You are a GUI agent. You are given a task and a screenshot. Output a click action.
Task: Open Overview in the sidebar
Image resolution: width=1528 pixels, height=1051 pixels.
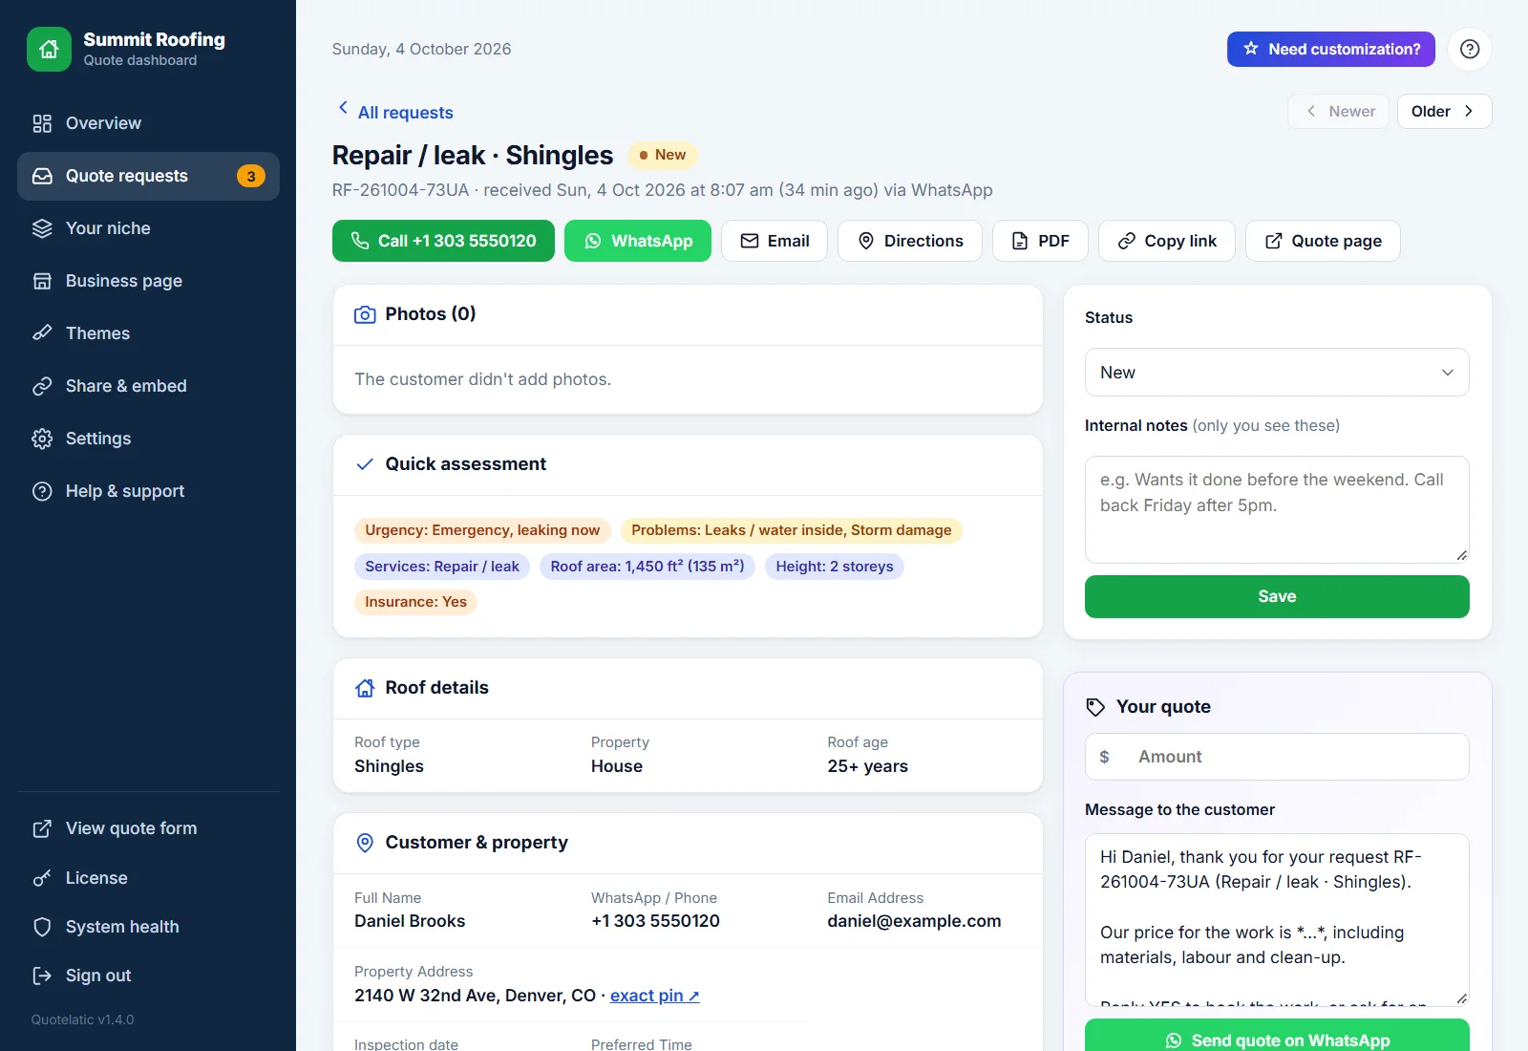(x=148, y=123)
